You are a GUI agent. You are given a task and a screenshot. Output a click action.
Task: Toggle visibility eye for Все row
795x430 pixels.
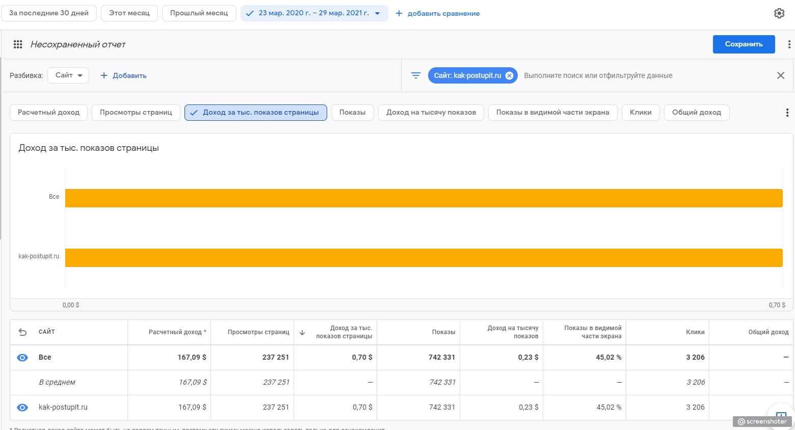tap(22, 358)
